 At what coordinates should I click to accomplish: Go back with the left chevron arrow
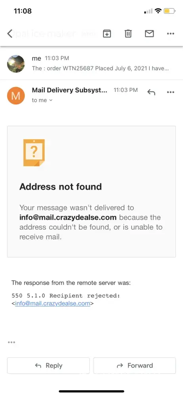click(10, 33)
